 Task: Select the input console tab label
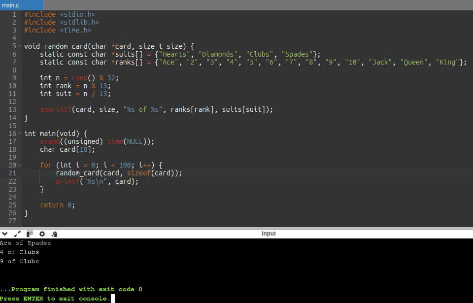269,234
